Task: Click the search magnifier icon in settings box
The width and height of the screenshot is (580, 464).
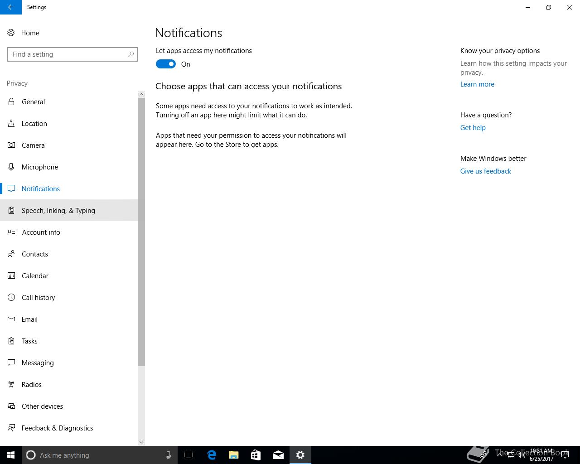Action: [x=131, y=54]
